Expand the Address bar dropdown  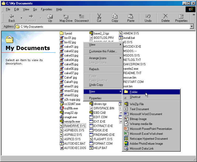click(x=192, y=26)
